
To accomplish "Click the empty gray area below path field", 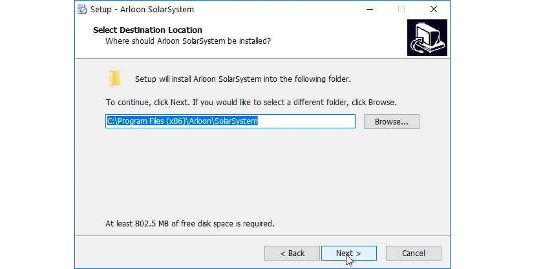I will [259, 174].
